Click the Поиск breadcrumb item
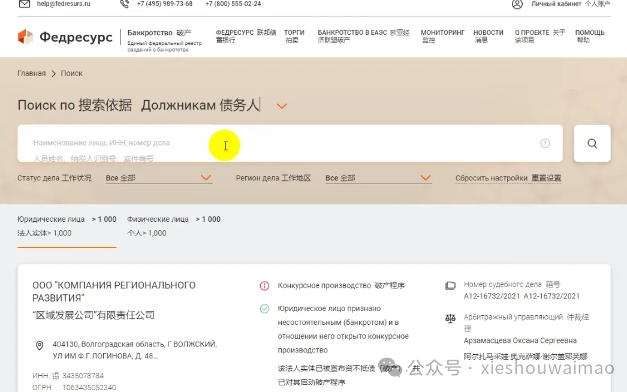Viewport: 627px width, 392px height. (71, 74)
